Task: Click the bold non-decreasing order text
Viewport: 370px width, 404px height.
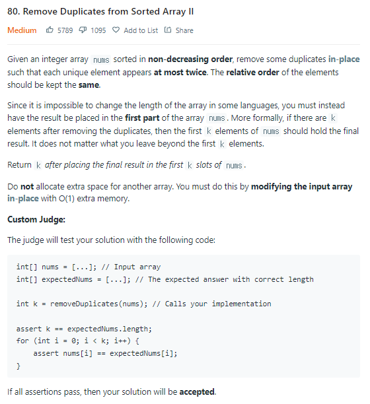Action: [x=190, y=59]
